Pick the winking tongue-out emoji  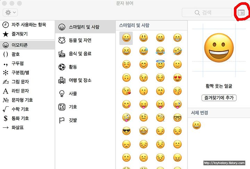(x=177, y=105)
